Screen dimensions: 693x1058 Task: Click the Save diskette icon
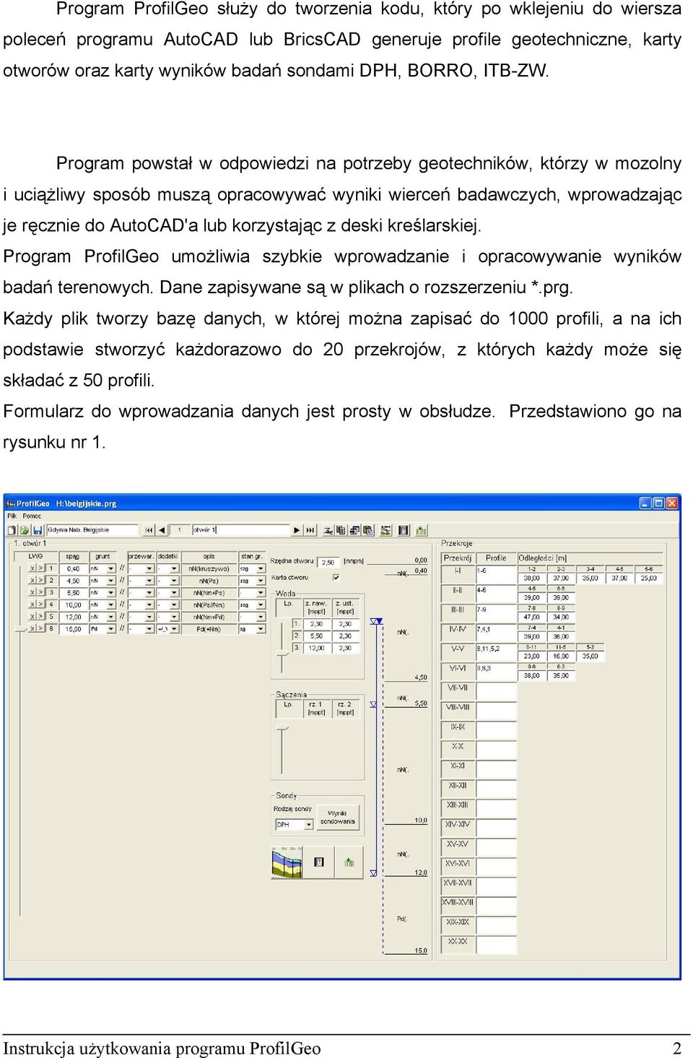(38, 530)
